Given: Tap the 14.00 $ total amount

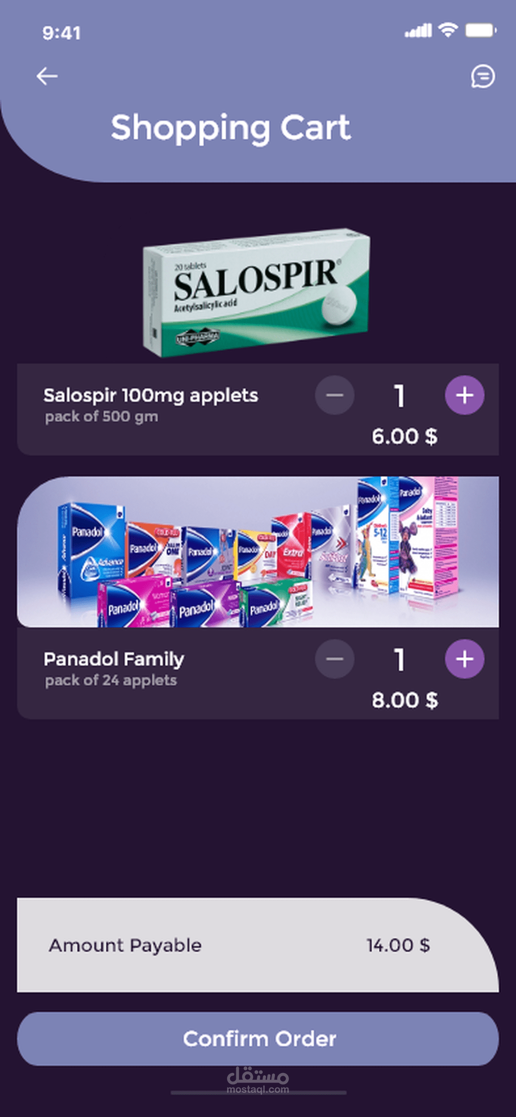Looking at the screenshot, I should pos(398,945).
